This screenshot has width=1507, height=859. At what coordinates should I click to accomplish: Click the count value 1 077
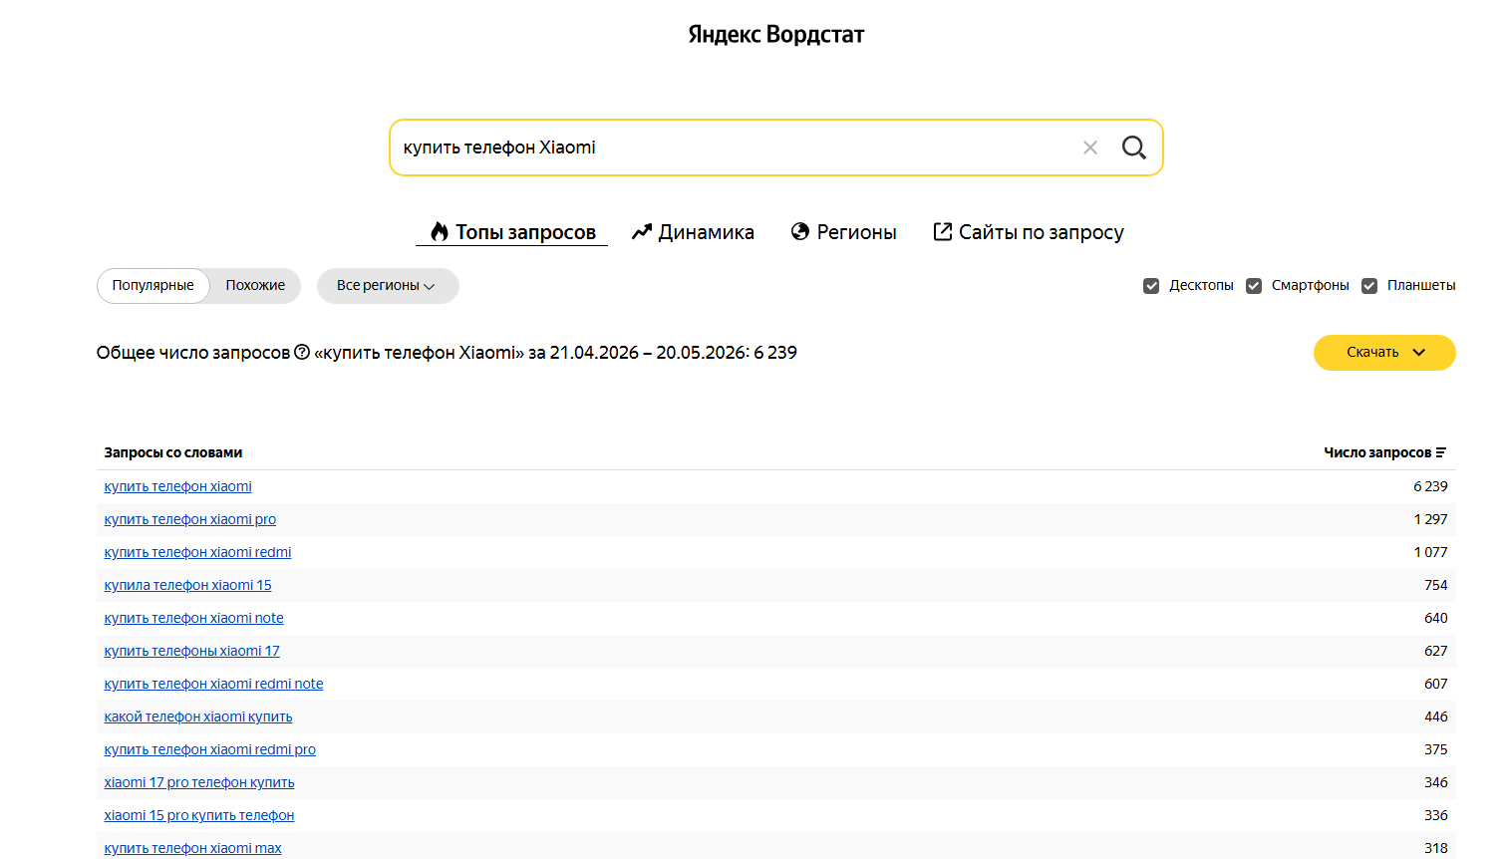coord(1430,552)
